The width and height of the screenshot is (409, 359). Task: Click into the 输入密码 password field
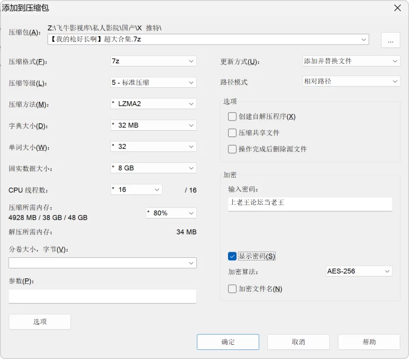(x=310, y=203)
